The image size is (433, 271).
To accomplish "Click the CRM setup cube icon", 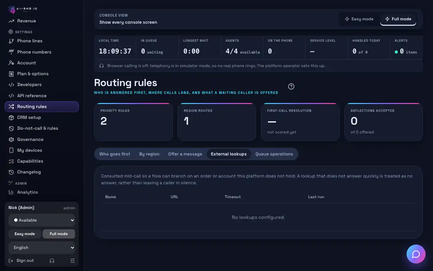I will [x=11, y=118].
